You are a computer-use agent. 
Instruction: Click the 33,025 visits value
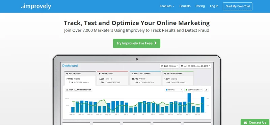70,79
